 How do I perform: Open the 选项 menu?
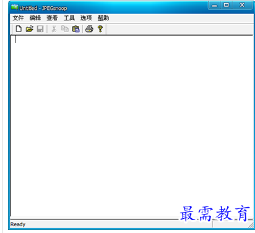pyautogui.click(x=86, y=18)
